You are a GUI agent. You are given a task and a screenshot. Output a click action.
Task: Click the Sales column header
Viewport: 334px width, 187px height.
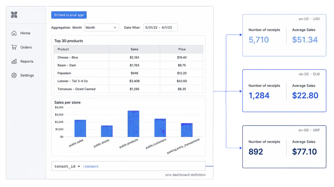pyautogui.click(x=134, y=49)
